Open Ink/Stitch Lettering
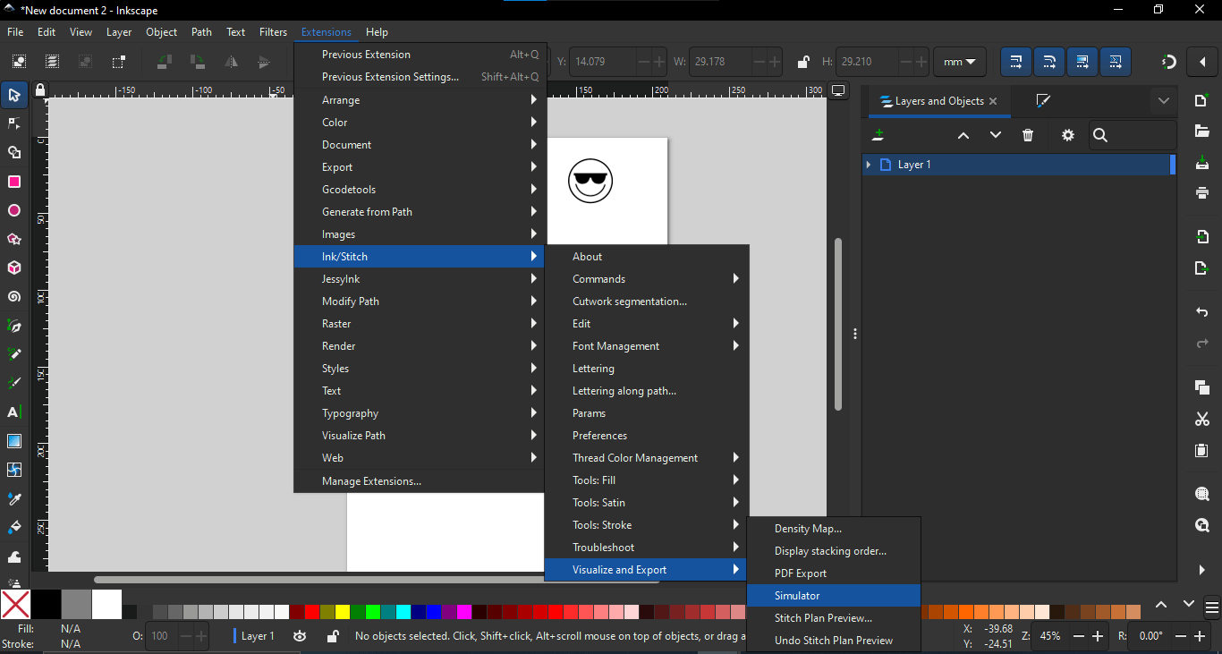 pyautogui.click(x=647, y=369)
